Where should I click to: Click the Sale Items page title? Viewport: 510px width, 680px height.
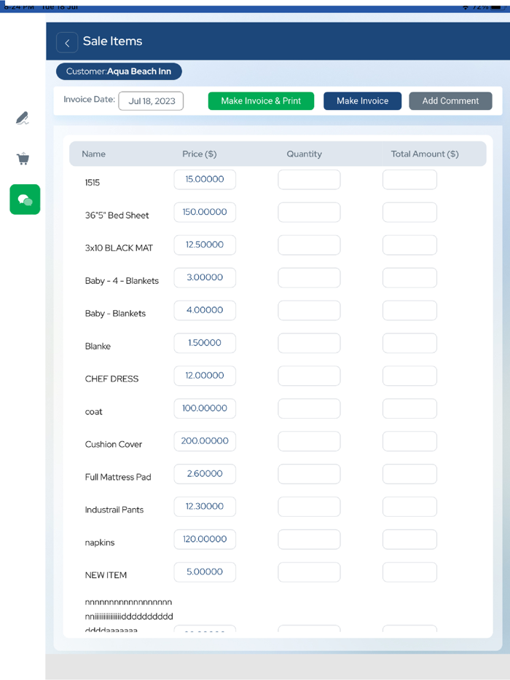pos(112,41)
